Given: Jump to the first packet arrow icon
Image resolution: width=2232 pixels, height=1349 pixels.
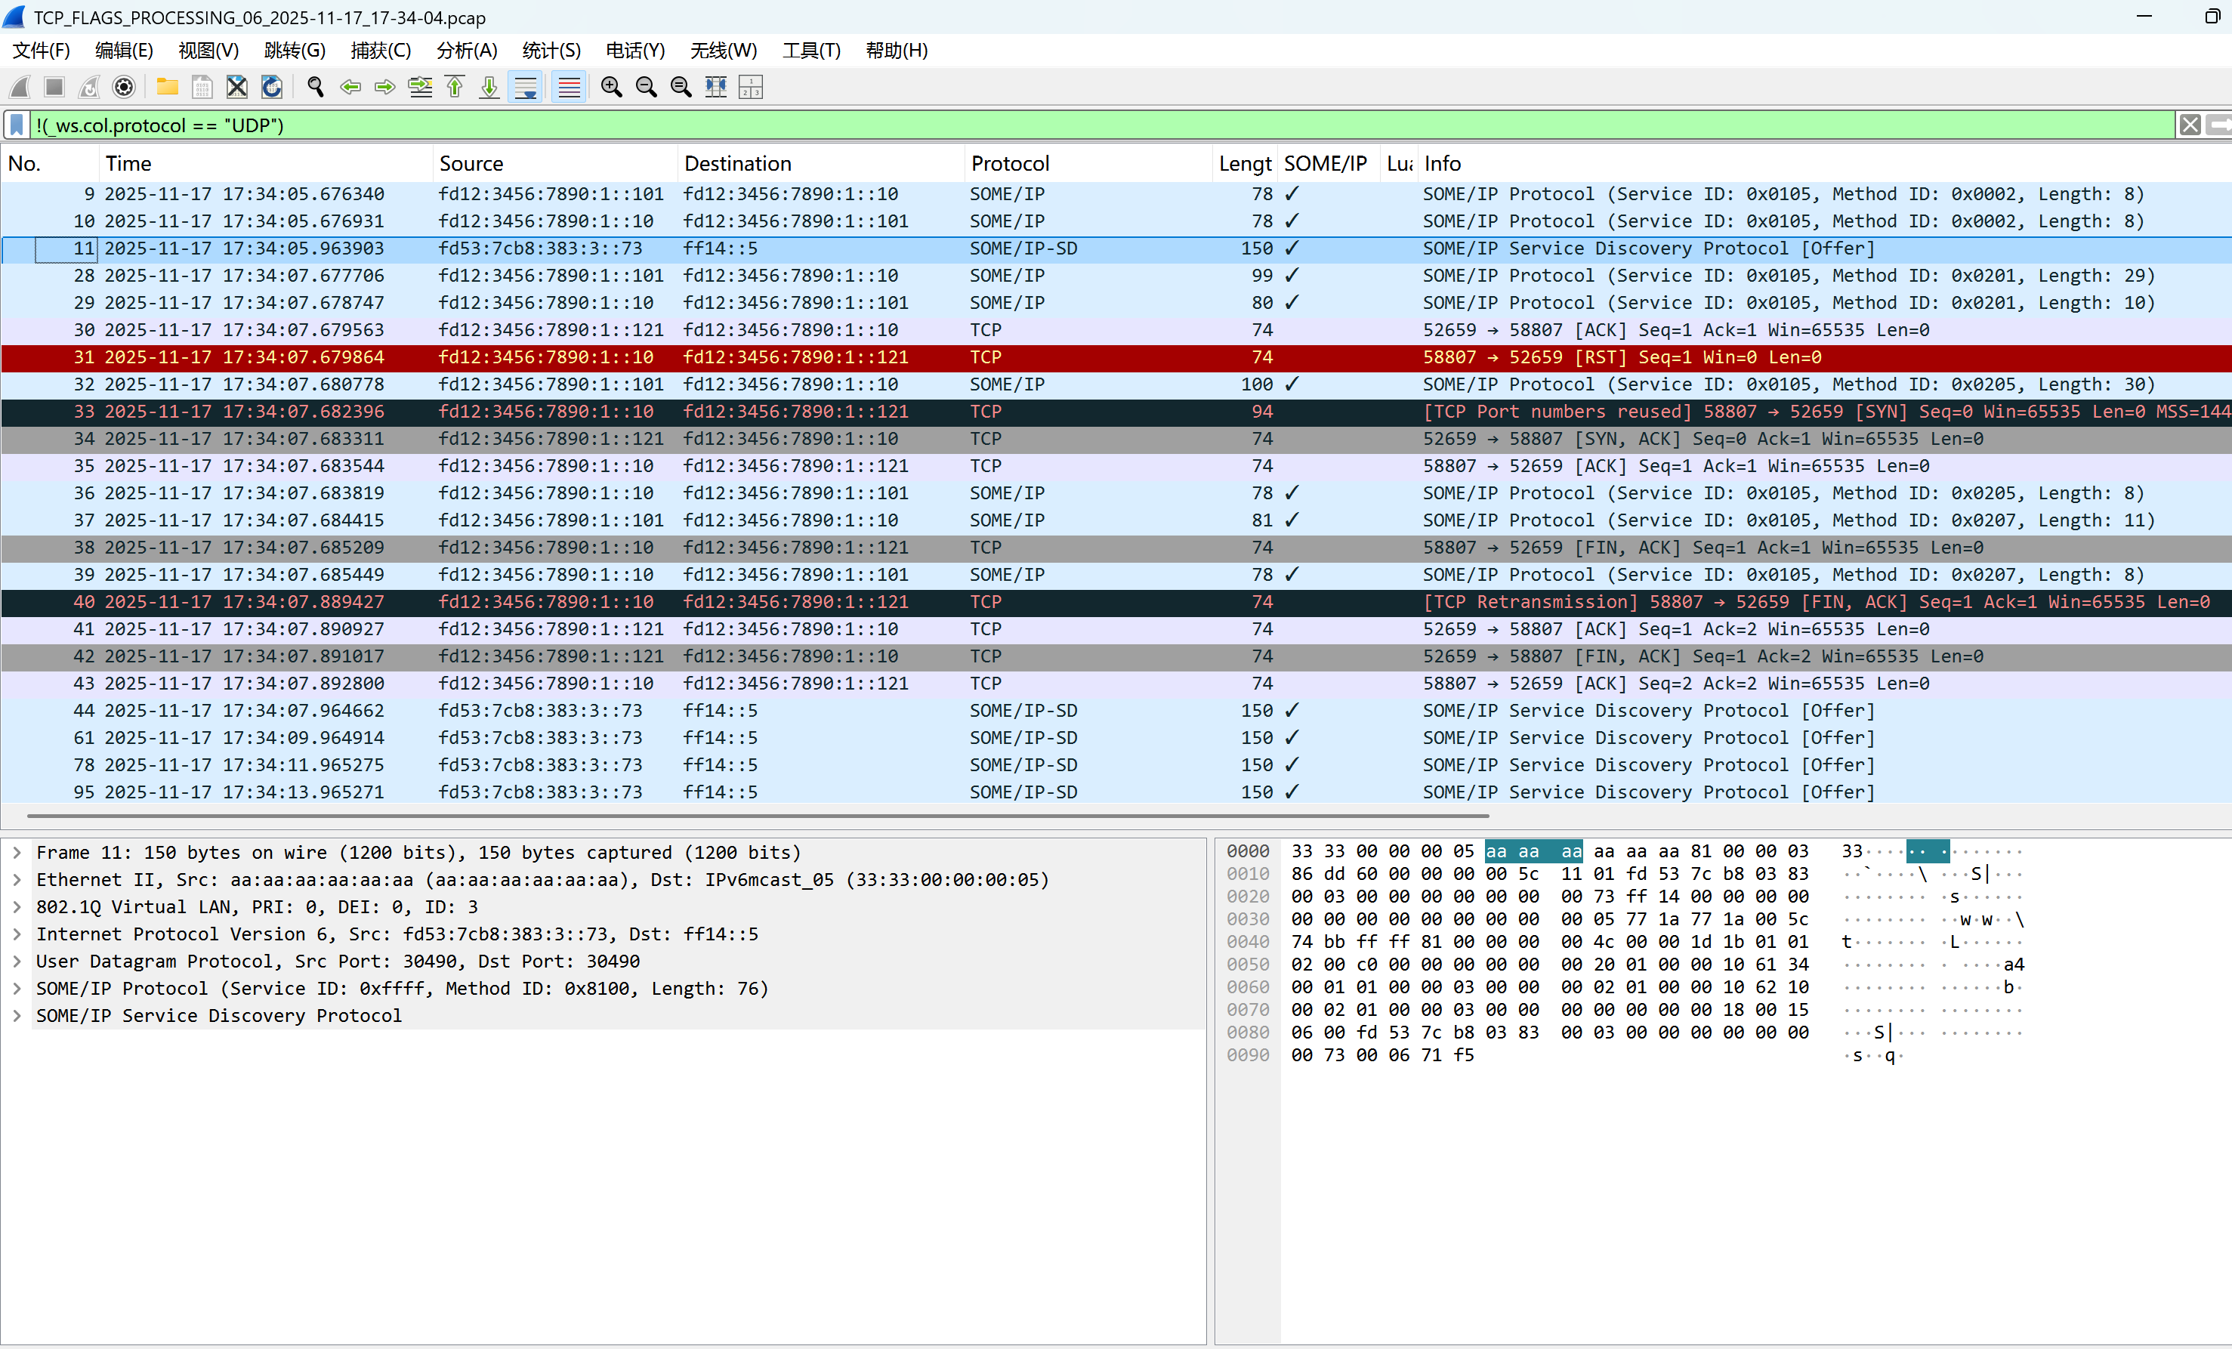Looking at the screenshot, I should [455, 87].
